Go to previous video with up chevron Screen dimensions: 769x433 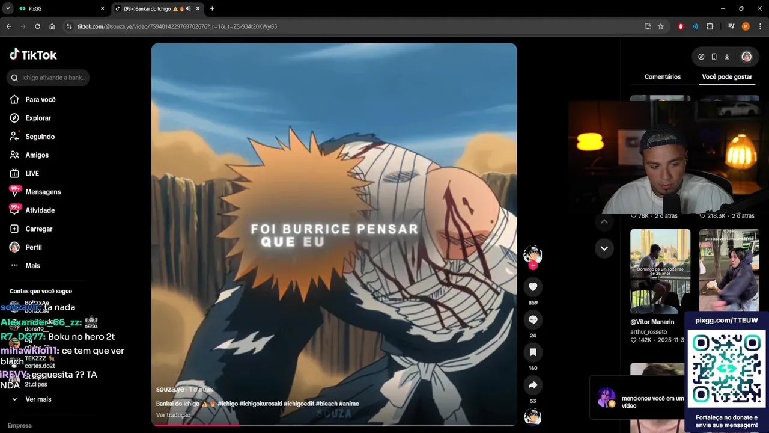(x=604, y=221)
